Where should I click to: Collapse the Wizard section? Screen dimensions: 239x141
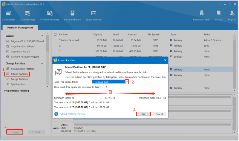(x=42, y=36)
